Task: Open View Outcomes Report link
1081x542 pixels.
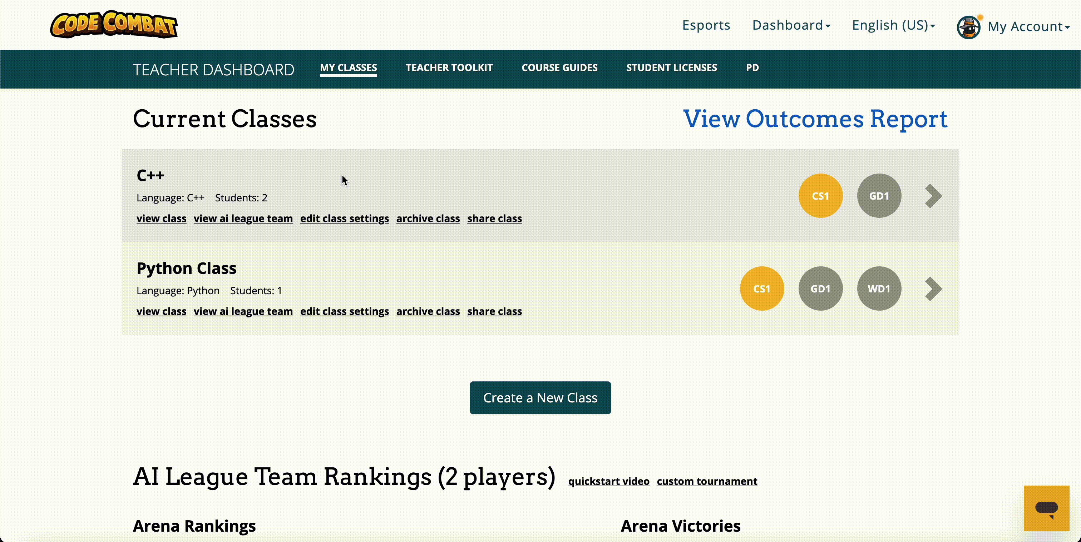Action: click(815, 119)
